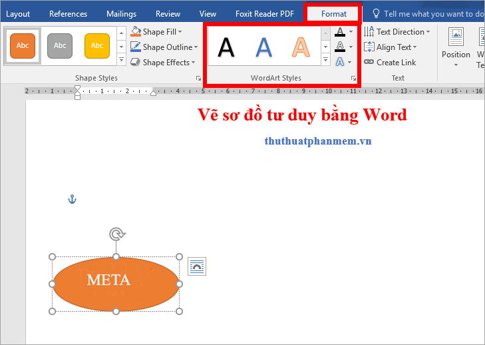The image size is (485, 345).
Task: Click the Text Outline icon
Action: tap(340, 47)
